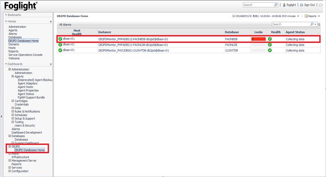Viewport: 326px width, 177px height.
Task: Collapse the left navigation panel with the arrow handle
Action: tap(2, 116)
